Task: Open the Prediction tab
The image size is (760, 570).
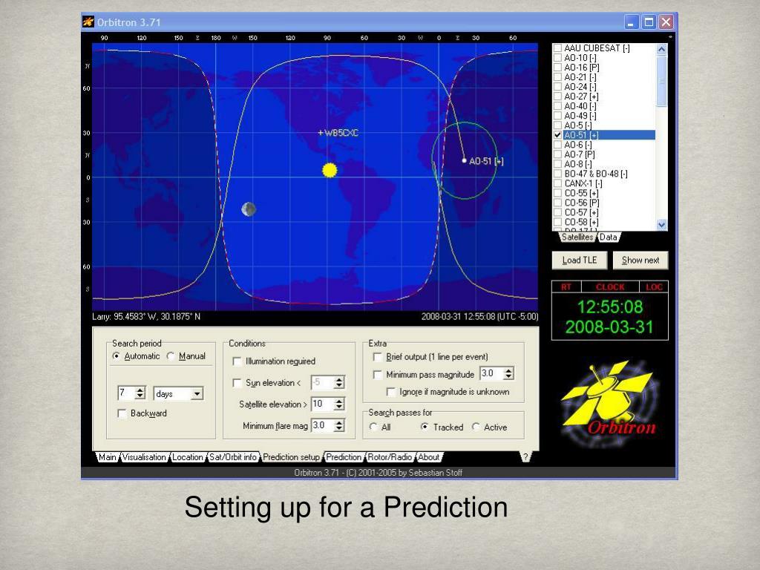Action: point(344,457)
